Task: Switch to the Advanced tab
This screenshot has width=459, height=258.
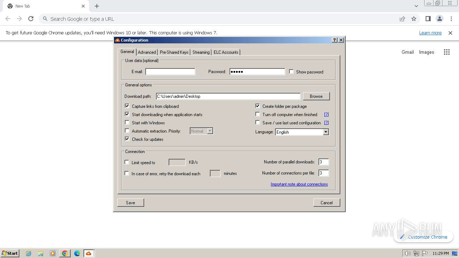Action: [147, 52]
